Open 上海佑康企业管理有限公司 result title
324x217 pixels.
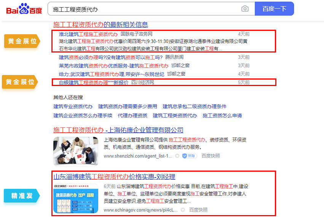(x=118, y=130)
